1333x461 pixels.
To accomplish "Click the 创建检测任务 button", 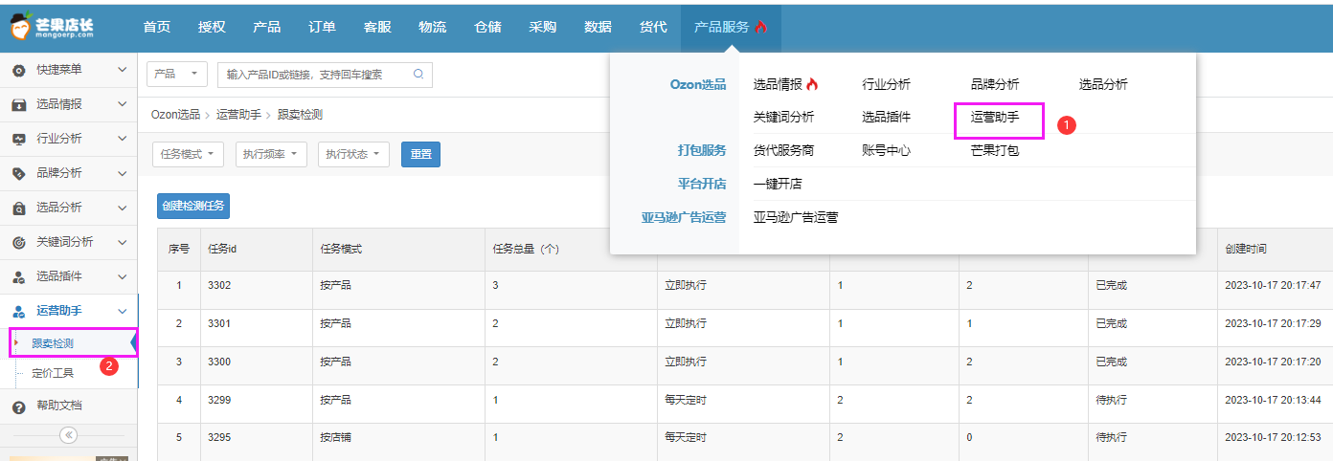I will coord(193,206).
